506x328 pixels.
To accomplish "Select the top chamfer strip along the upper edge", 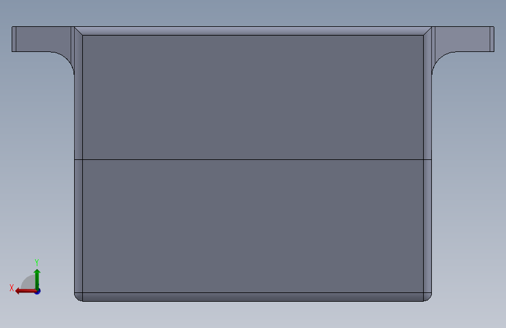I will click(253, 31).
